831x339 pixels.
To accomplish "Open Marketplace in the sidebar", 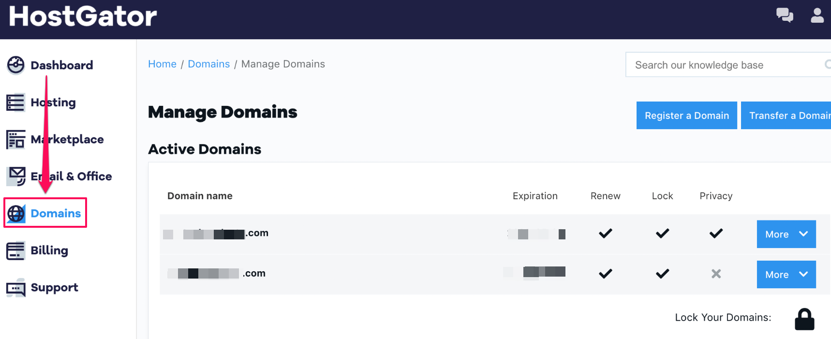I will 67,139.
